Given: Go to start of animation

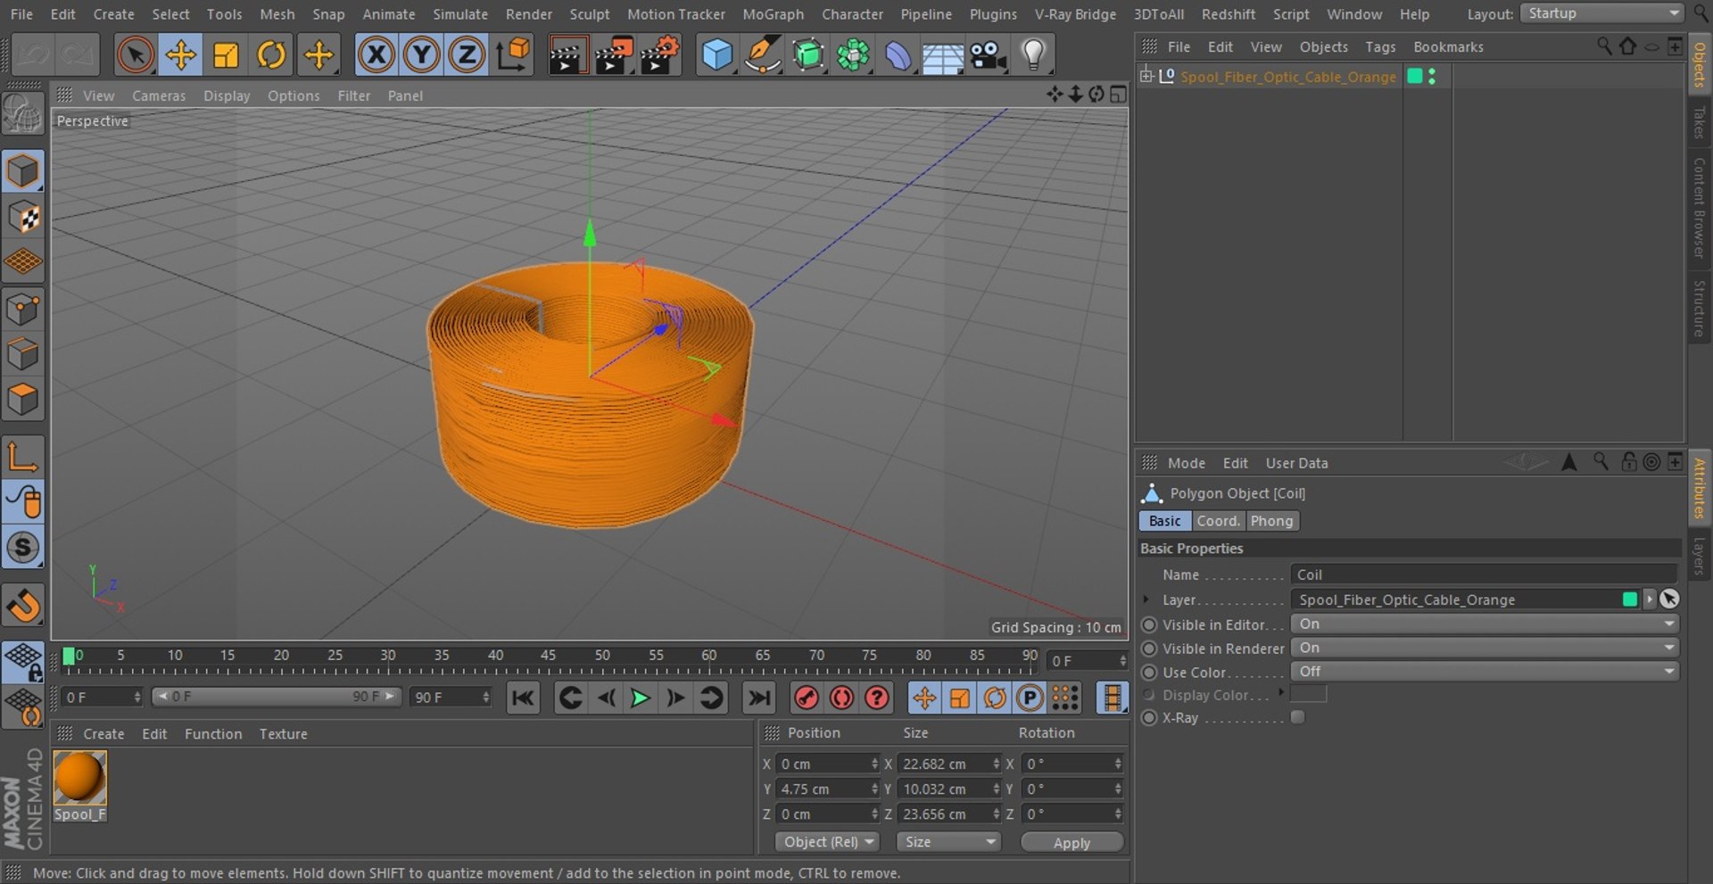Looking at the screenshot, I should [x=523, y=698].
